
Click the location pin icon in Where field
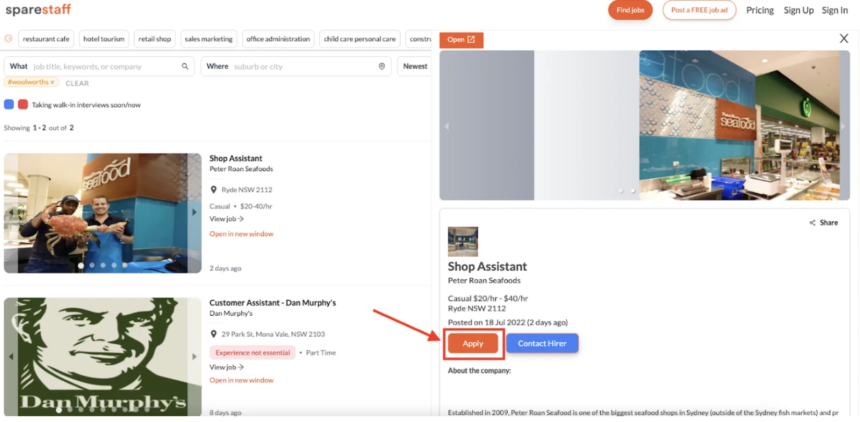(x=381, y=66)
